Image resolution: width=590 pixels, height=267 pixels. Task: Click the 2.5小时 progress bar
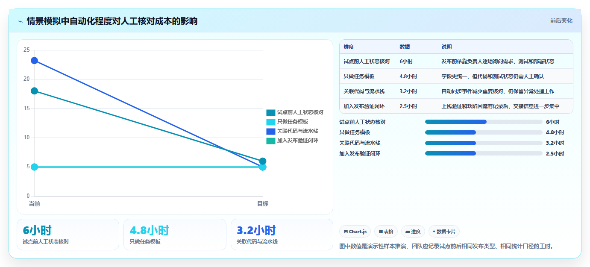point(484,153)
